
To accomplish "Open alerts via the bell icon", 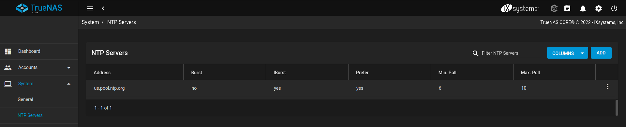I will pyautogui.click(x=583, y=8).
